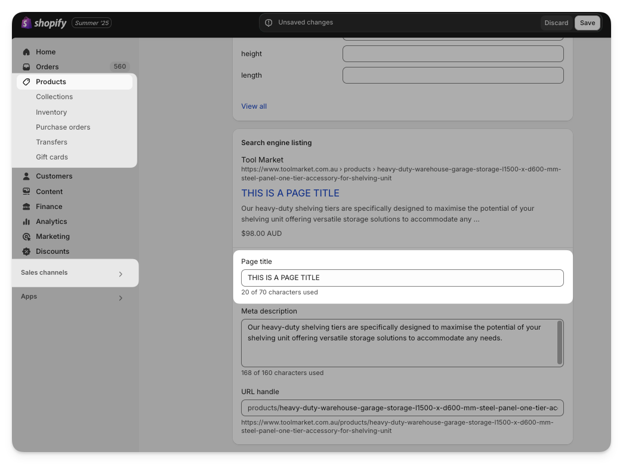Click the View all metafields link
The height and width of the screenshot is (464, 623).
point(254,106)
